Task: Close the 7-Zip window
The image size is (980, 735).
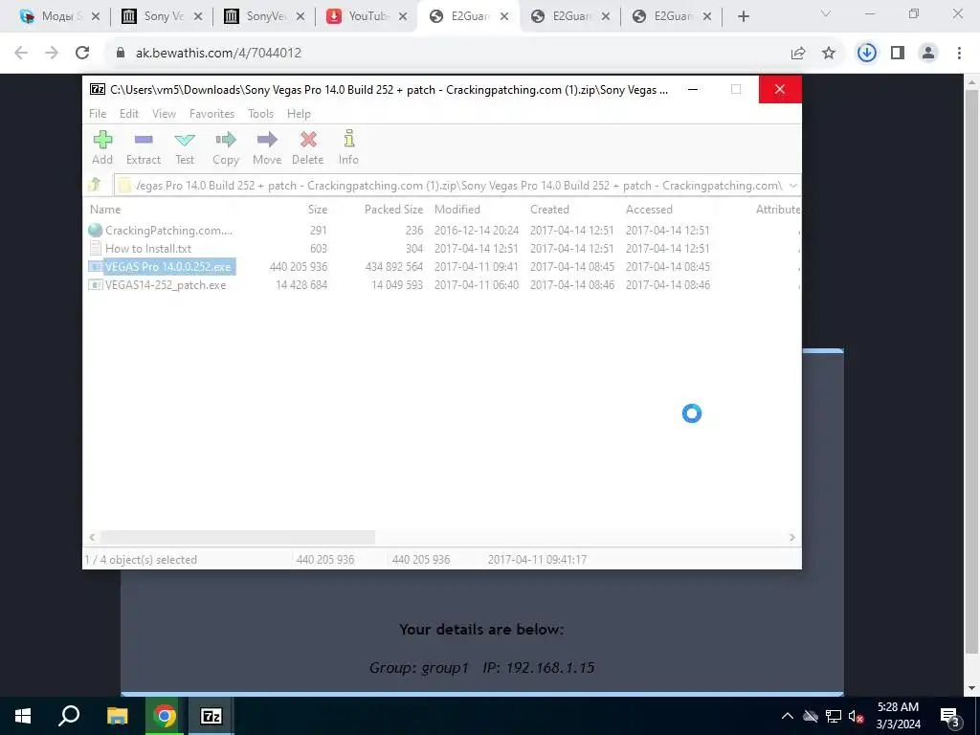Action: pos(780,89)
